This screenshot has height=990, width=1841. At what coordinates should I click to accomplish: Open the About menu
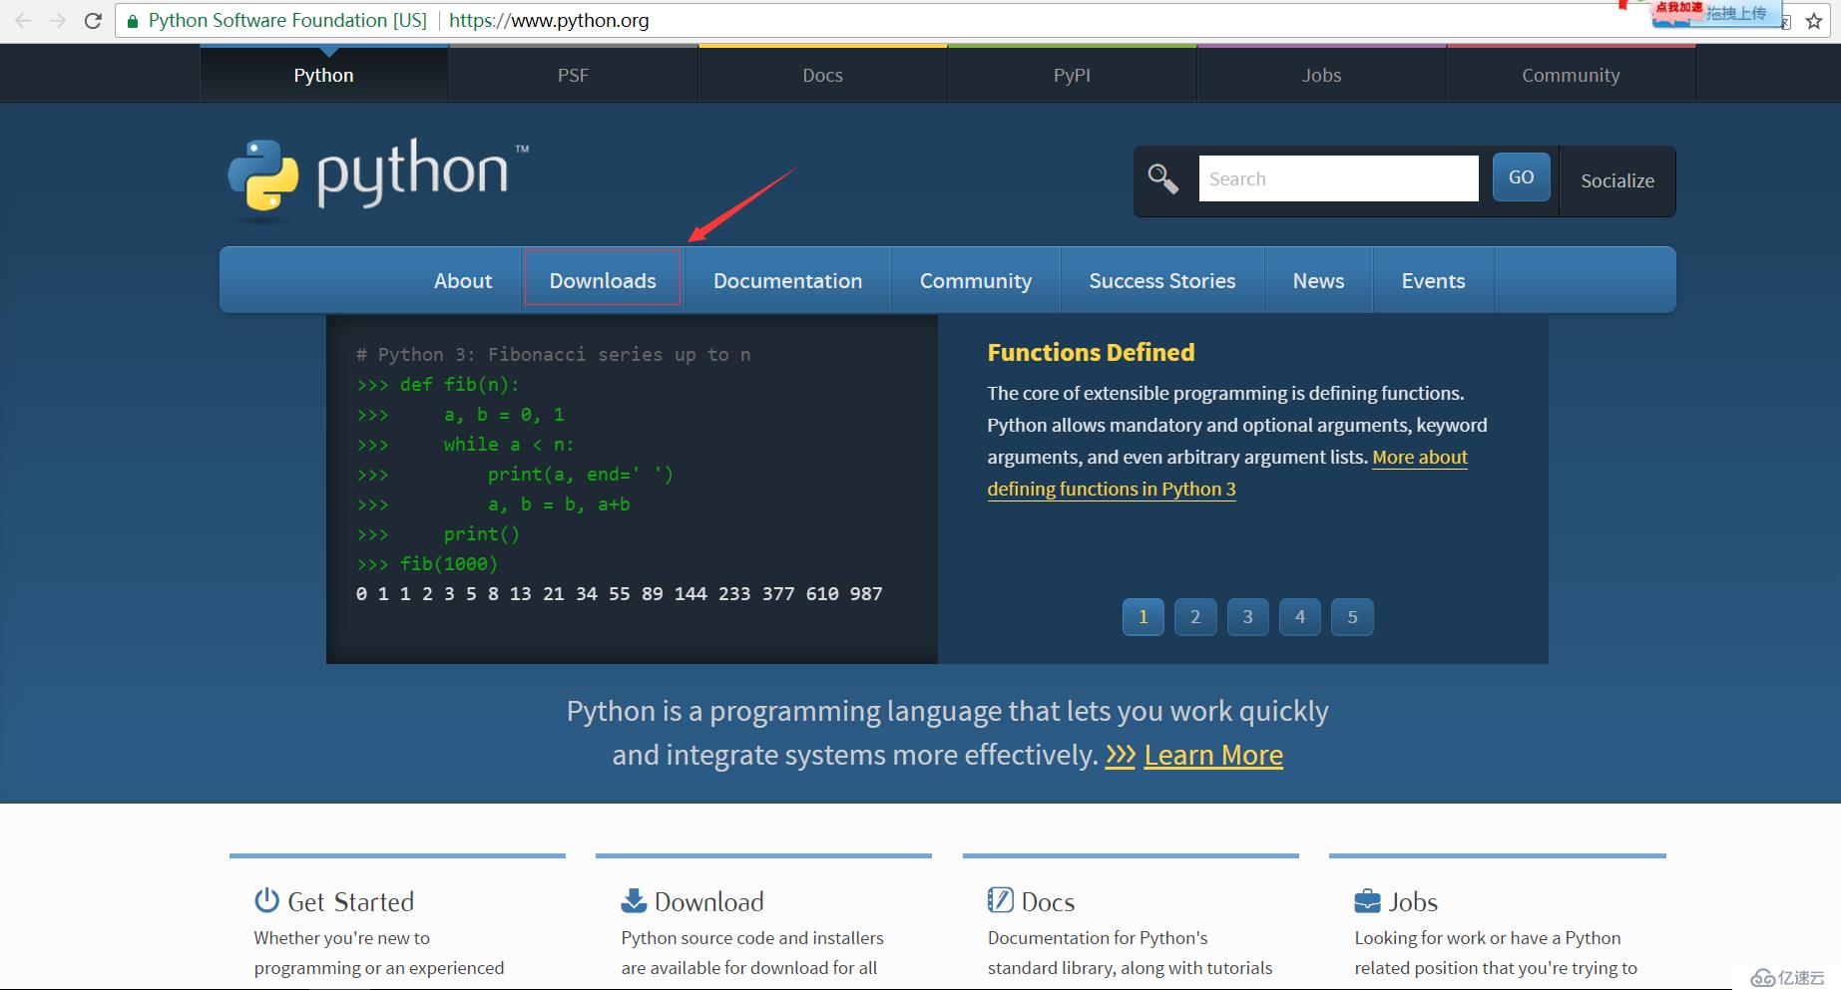point(463,280)
